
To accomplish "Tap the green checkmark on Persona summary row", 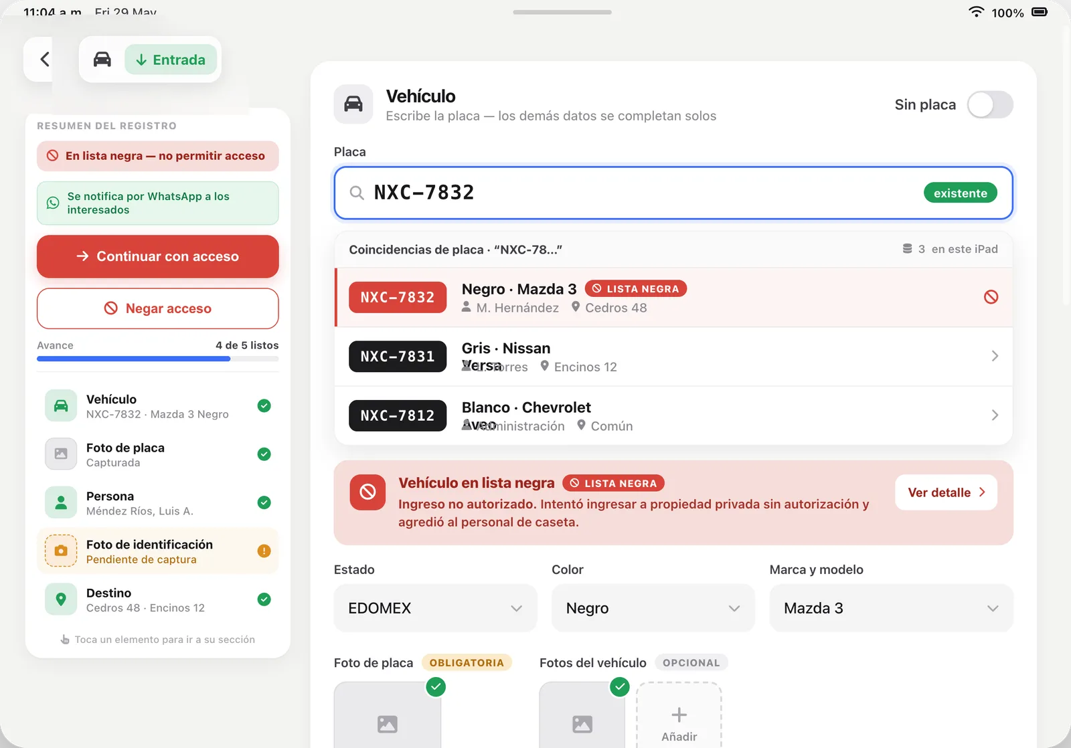I will (x=264, y=502).
